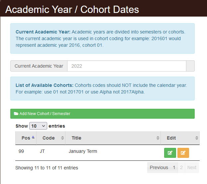Click the Edit column sort arrows

pos(197,138)
